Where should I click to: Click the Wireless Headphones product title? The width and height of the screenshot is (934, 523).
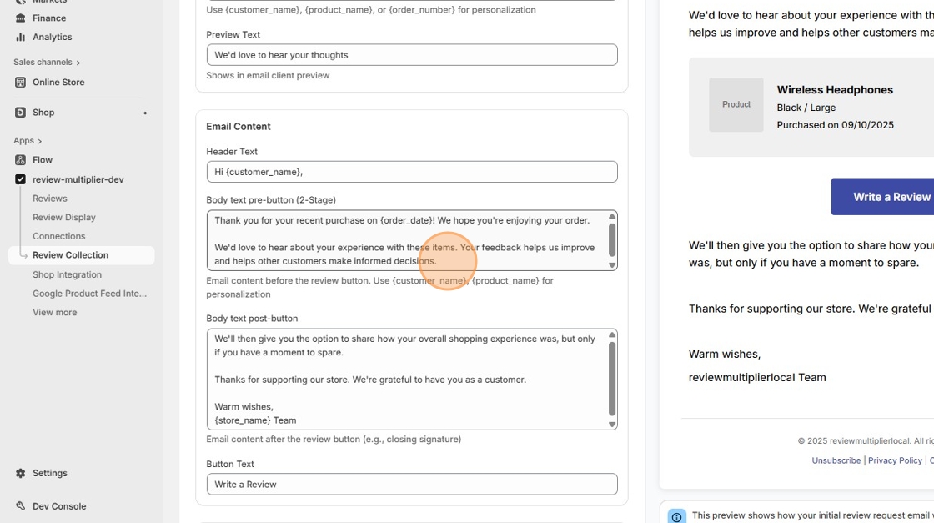point(835,90)
